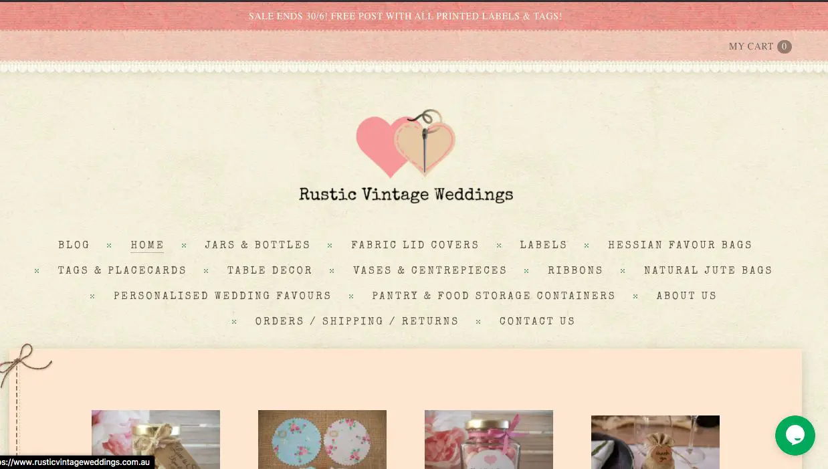Open the Labels menu item
Viewport: 828px width, 469px height.
544,245
